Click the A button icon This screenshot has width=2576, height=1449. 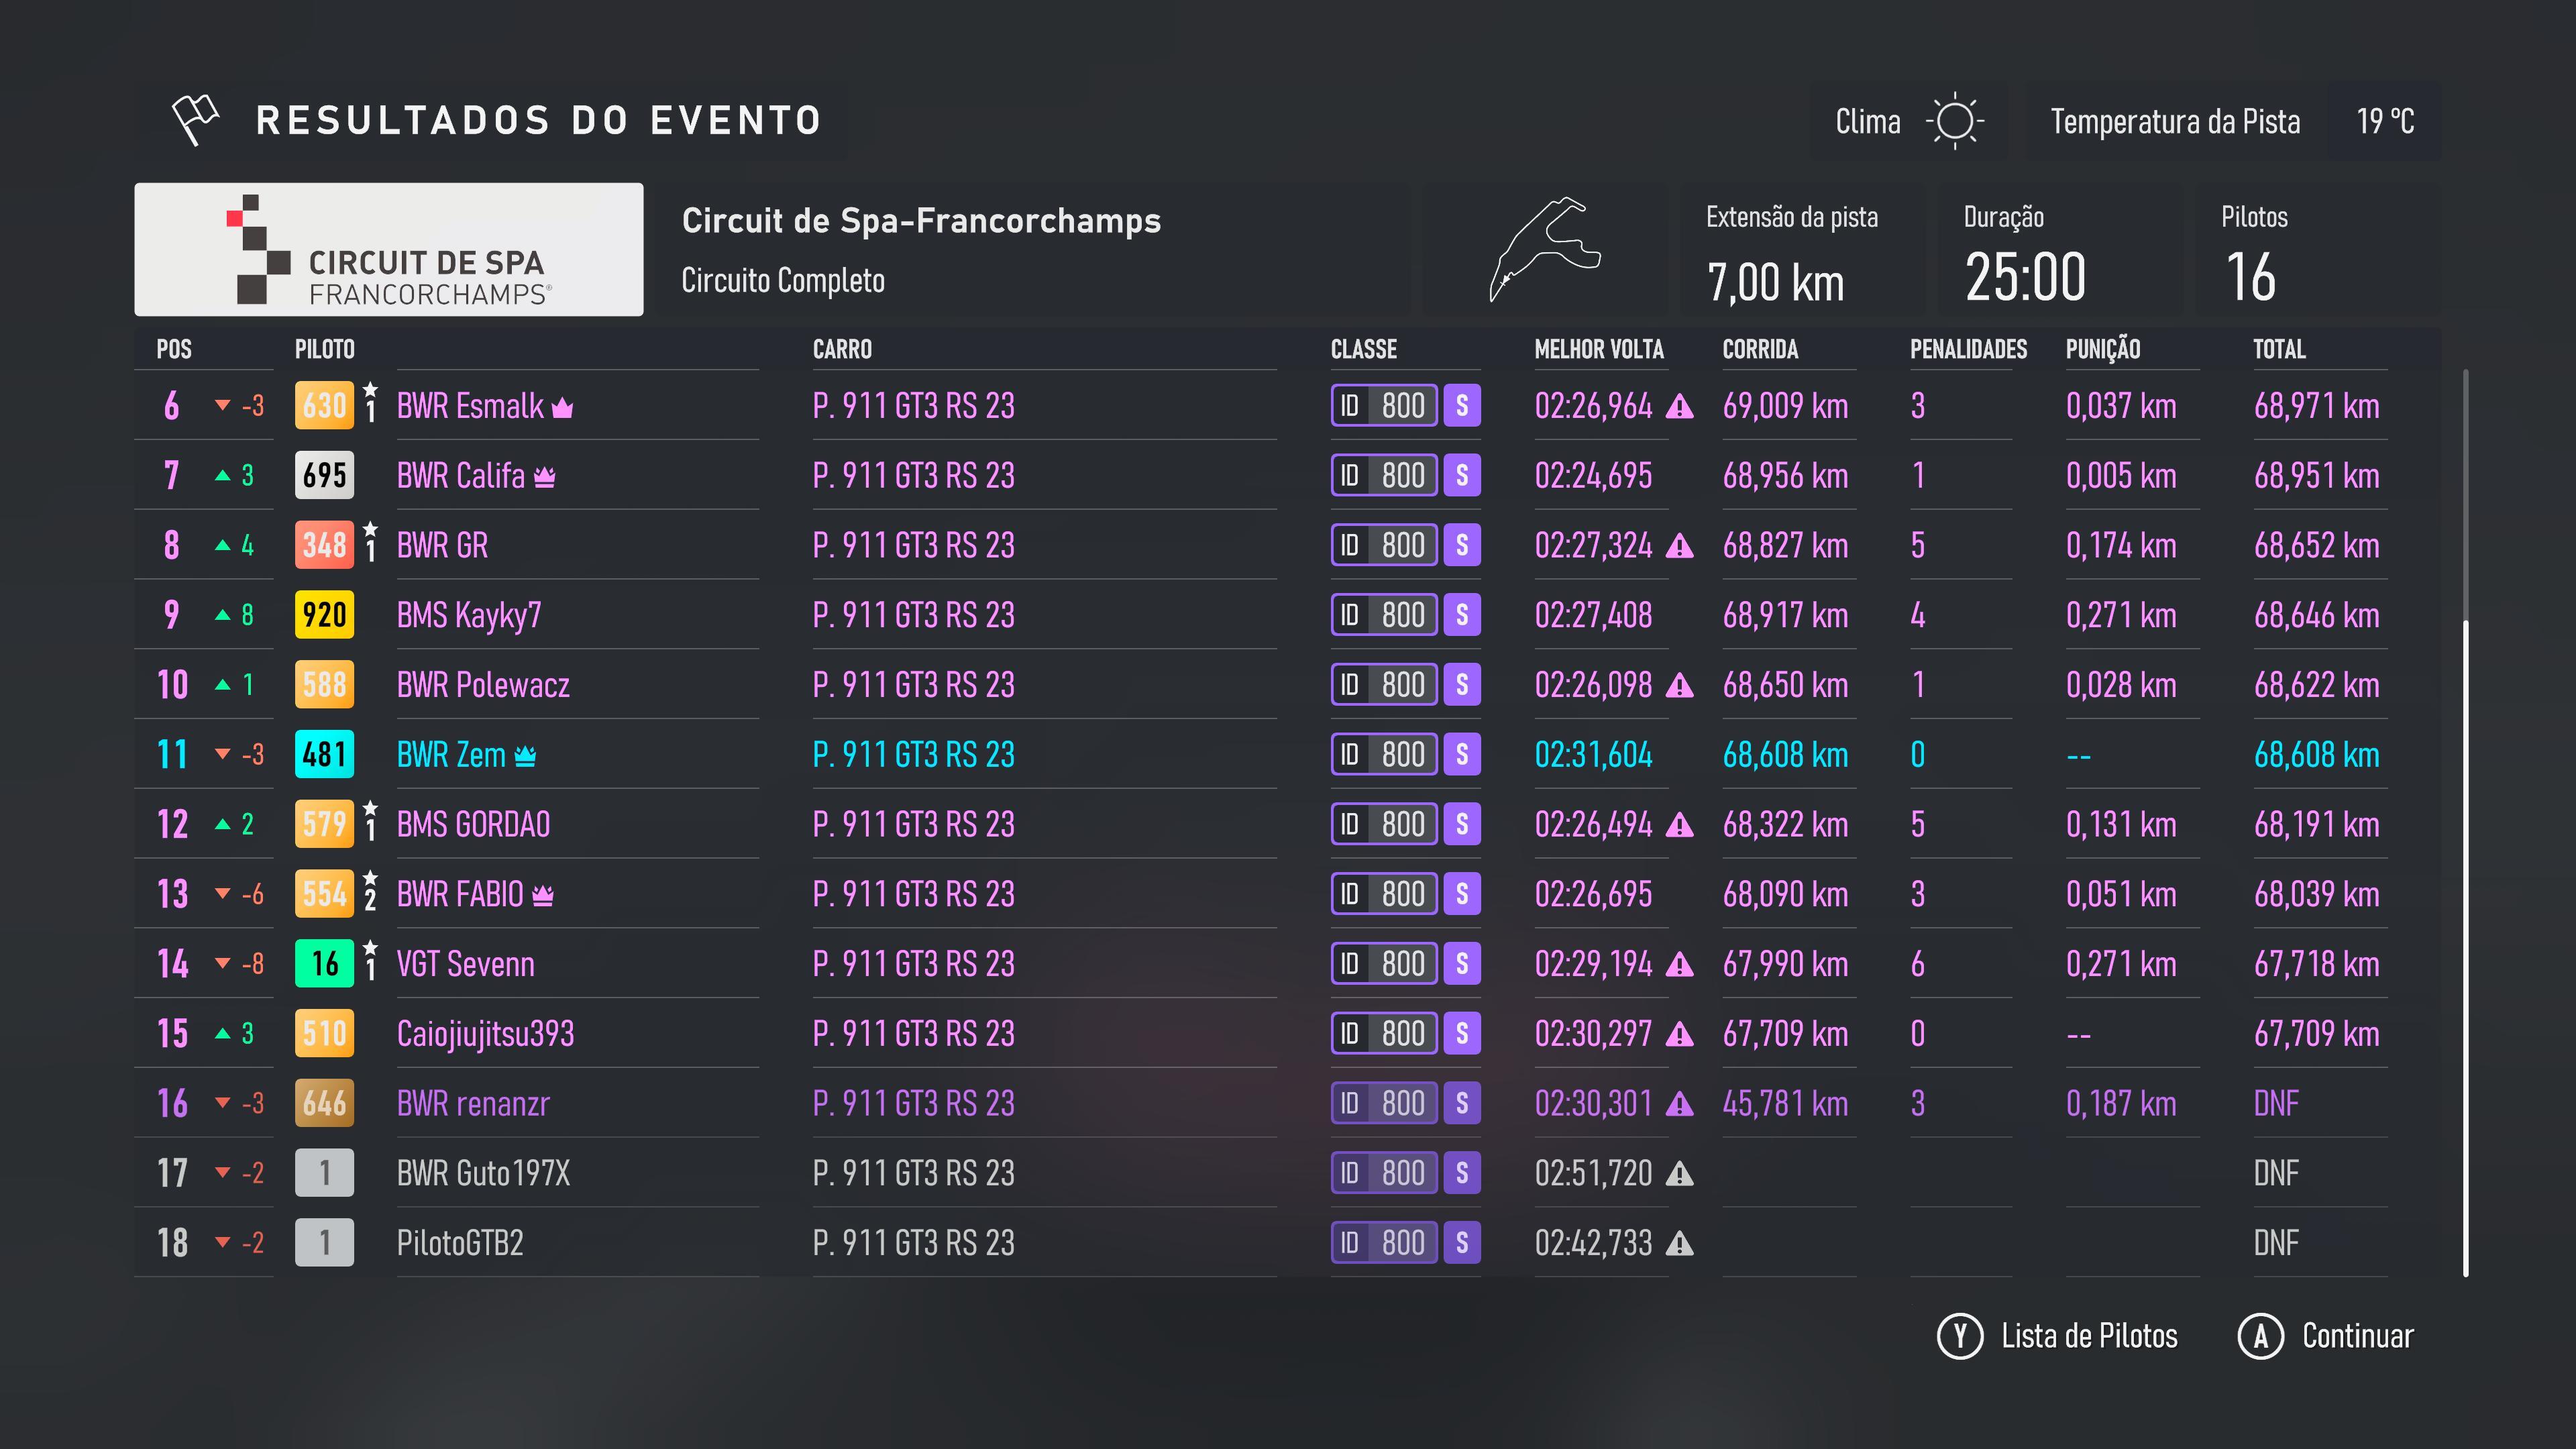(2260, 1336)
